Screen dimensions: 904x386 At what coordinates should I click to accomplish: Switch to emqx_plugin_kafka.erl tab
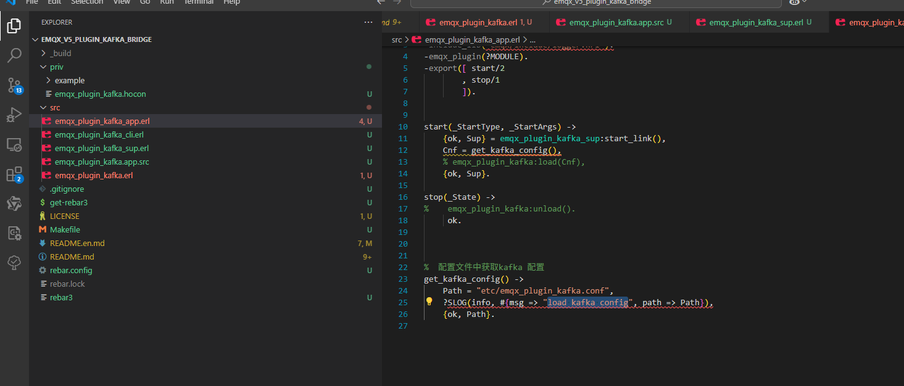(x=483, y=22)
